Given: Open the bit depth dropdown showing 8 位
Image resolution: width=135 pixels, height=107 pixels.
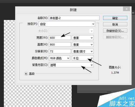Looking at the screenshot, I should pyautogui.click(x=83, y=58).
